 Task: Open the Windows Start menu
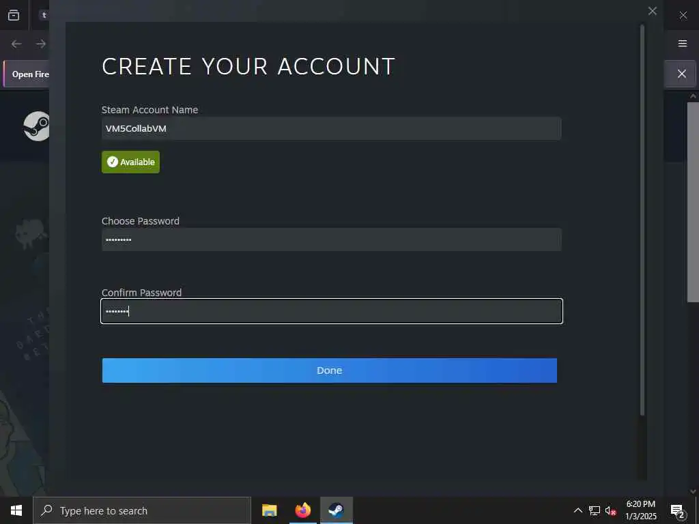click(x=16, y=510)
